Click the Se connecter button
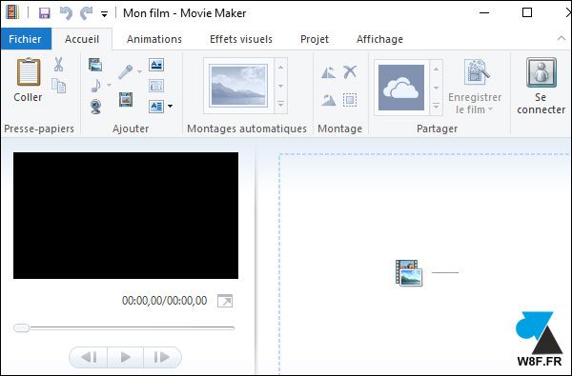Screen dimensions: 572x376 (x=541, y=86)
